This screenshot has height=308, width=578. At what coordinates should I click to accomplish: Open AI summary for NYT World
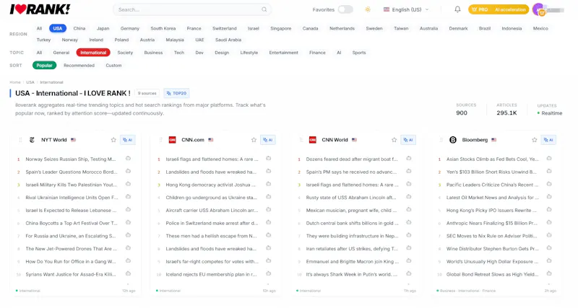(x=128, y=140)
